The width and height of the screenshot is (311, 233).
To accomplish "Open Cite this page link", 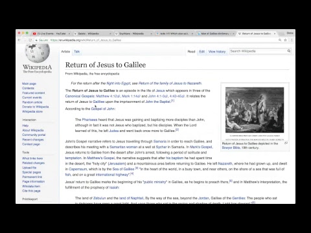I will (31, 191).
